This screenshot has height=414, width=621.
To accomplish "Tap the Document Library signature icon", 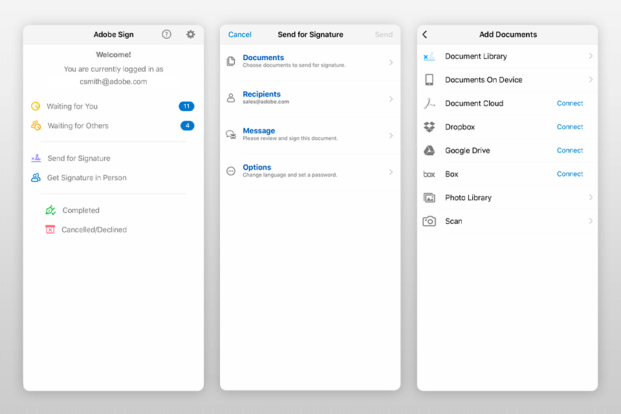I will coord(430,56).
